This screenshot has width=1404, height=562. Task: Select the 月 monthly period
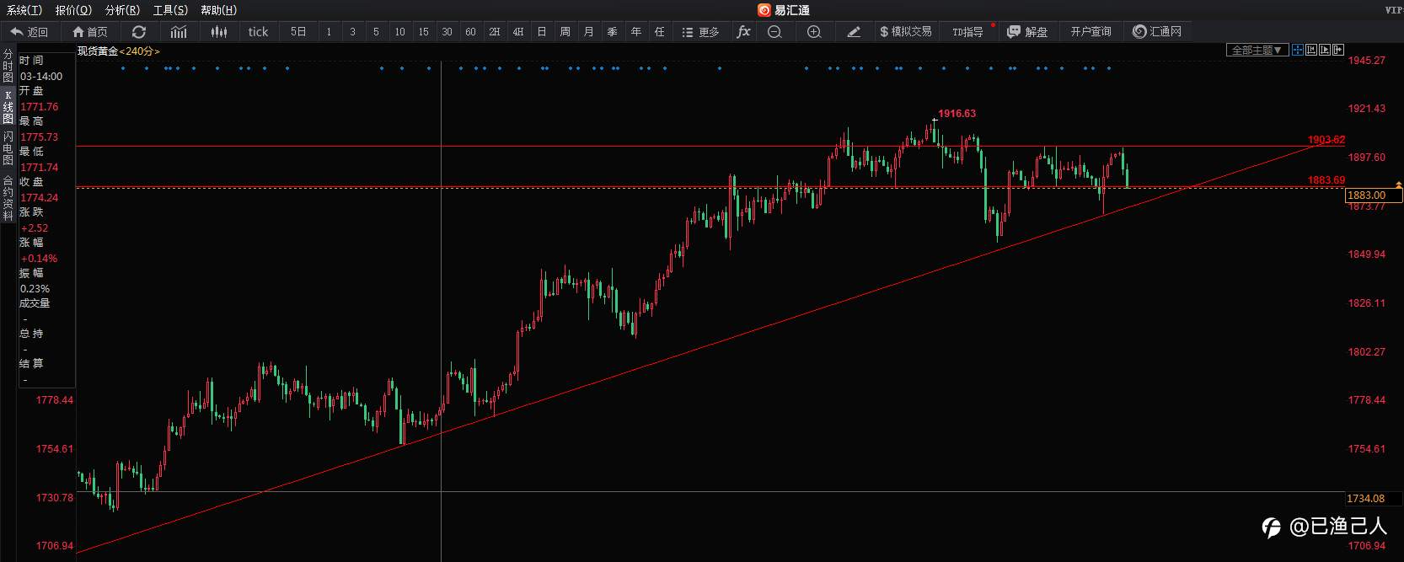(x=588, y=31)
